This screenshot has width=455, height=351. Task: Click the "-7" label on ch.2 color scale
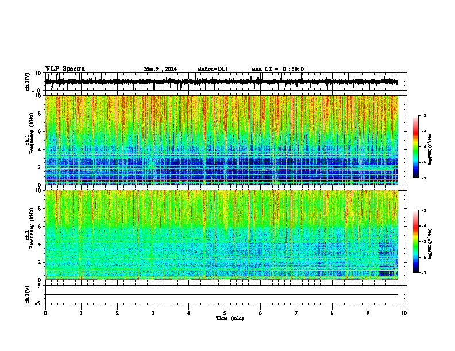tap(424, 272)
